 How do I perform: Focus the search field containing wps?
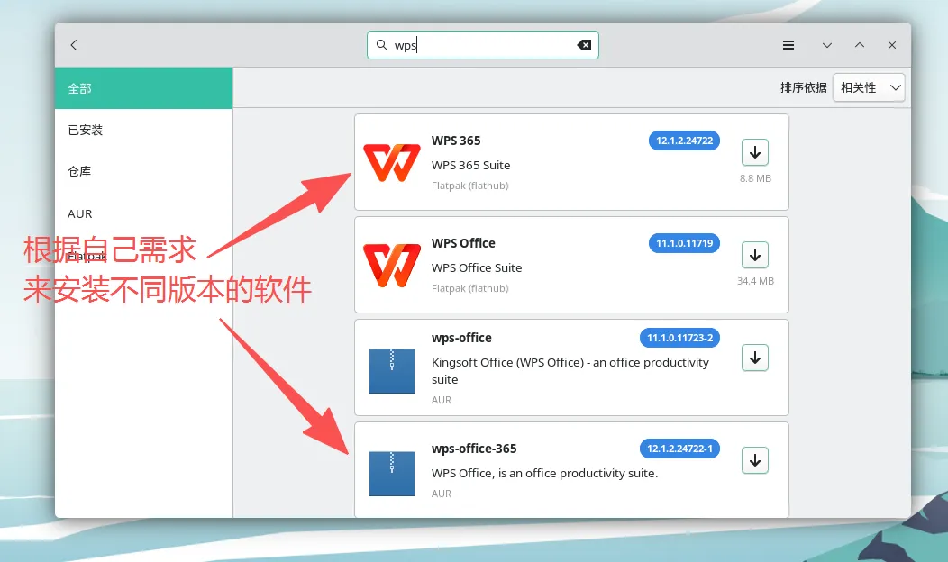(x=482, y=45)
